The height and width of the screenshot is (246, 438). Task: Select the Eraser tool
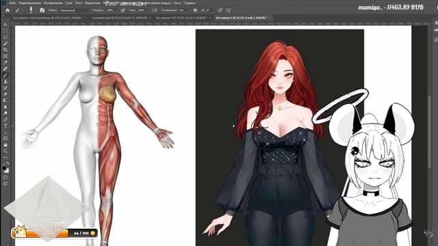pyautogui.click(x=5, y=94)
